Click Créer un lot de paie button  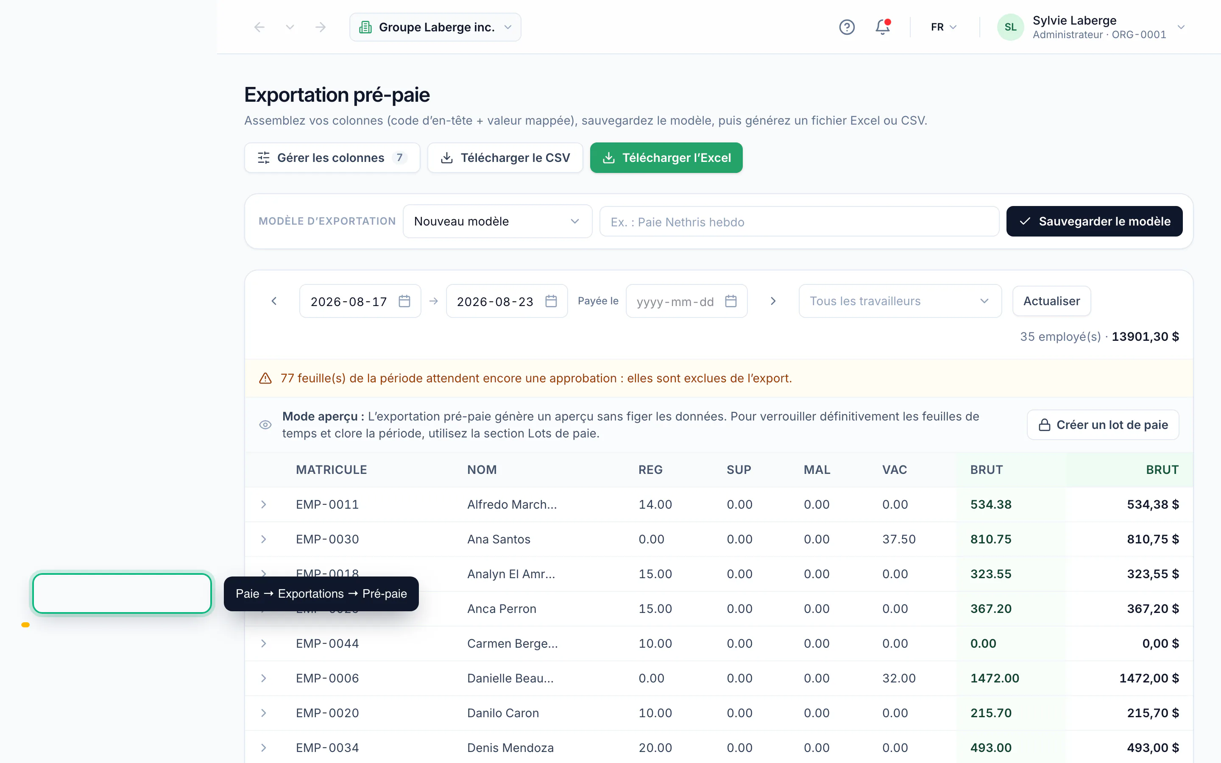click(1103, 425)
